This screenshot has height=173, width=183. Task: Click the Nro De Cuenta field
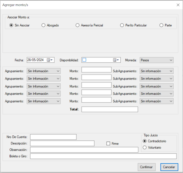click(x=53, y=137)
